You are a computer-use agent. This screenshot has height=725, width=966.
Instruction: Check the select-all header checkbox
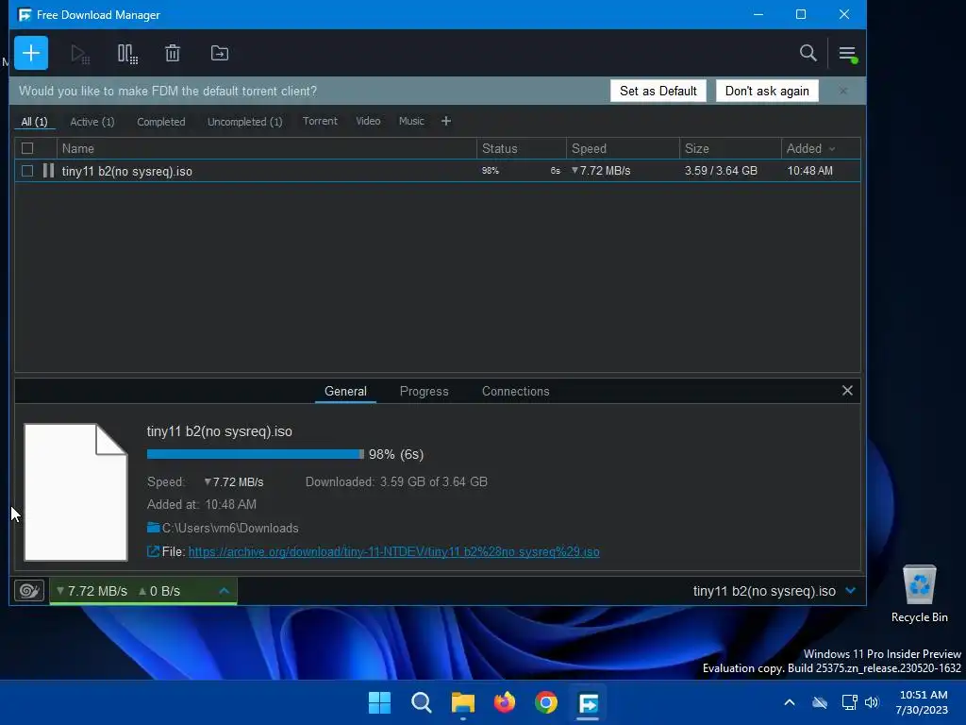(x=27, y=148)
